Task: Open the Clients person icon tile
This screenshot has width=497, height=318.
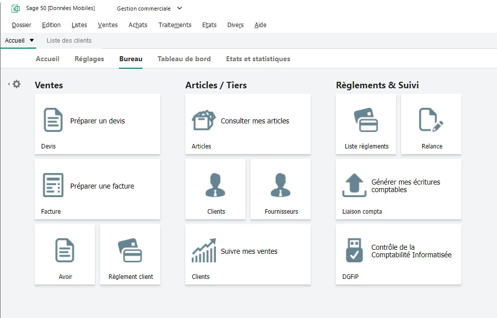Action: pos(215,185)
